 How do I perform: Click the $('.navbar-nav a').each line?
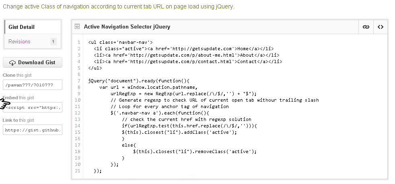[160, 113]
